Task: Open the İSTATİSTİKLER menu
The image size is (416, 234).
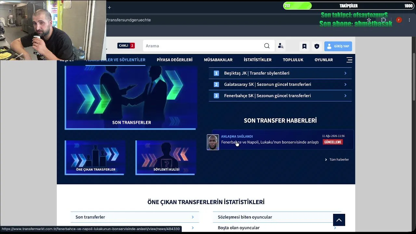Action: 257,60
